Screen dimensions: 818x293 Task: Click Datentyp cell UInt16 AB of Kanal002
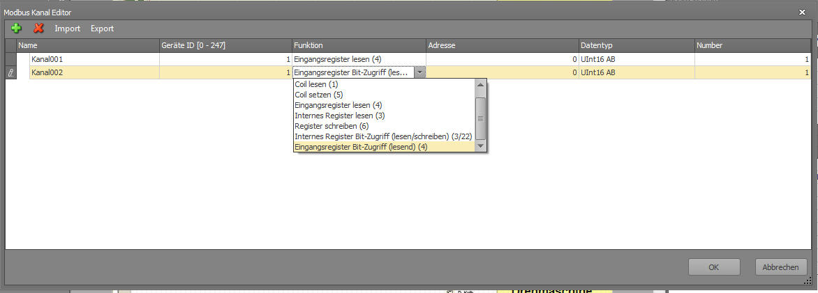(x=637, y=73)
